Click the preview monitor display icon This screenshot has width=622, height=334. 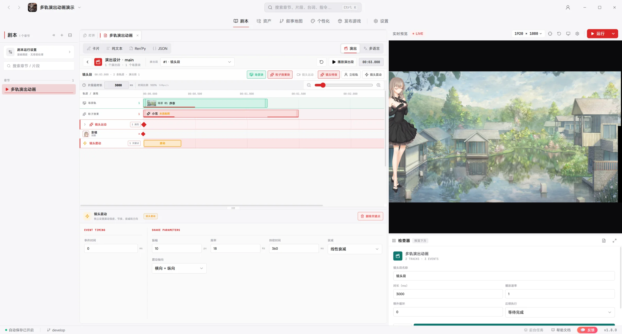point(568,34)
